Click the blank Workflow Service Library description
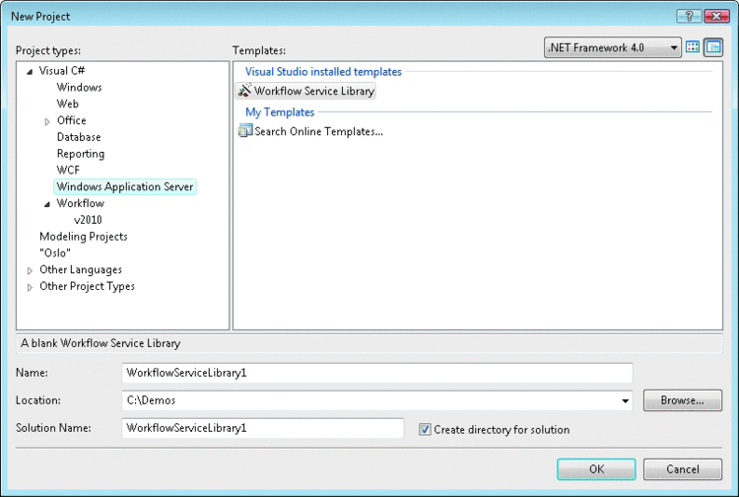The image size is (739, 497). (101, 343)
